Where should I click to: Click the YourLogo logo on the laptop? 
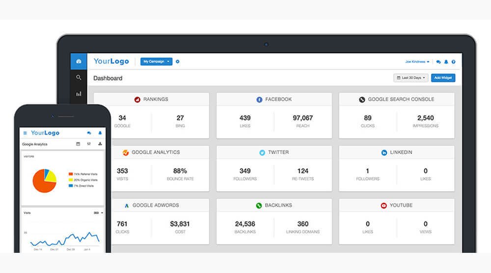pyautogui.click(x=111, y=61)
